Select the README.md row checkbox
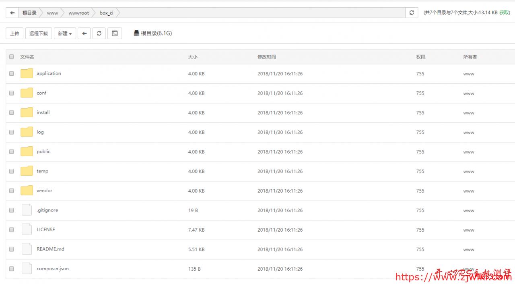The width and height of the screenshot is (515, 284). pos(12,249)
